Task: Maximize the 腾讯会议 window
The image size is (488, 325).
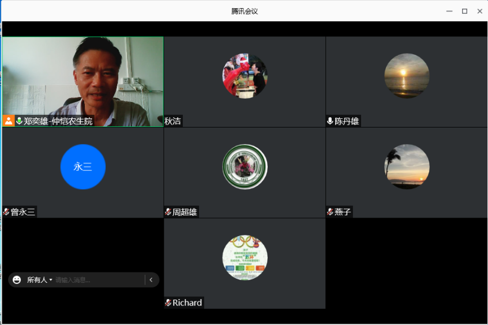Action: tap(464, 11)
